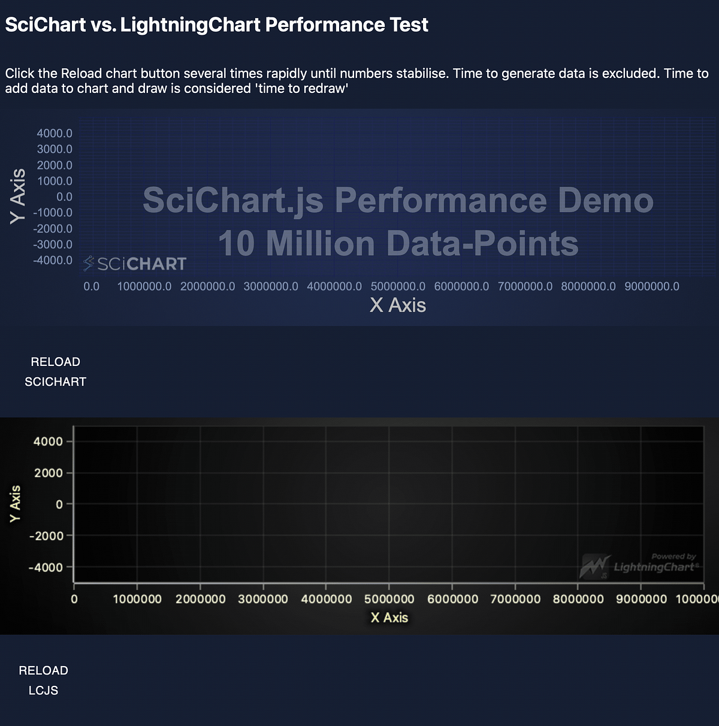Click the 9000000.0 tick label on the SciChart X axis
719x726 pixels.
pos(651,286)
